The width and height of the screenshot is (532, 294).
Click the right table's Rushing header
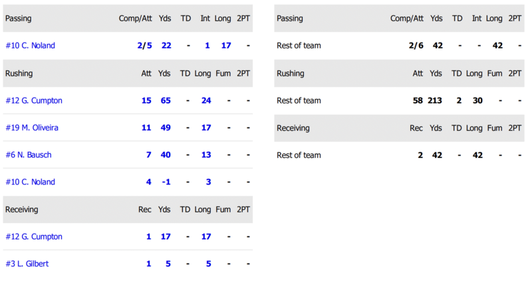pos(290,73)
